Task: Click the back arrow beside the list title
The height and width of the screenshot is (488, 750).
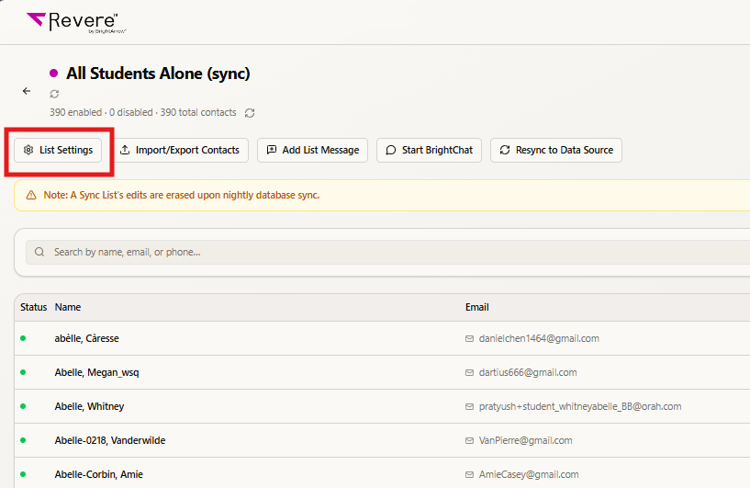Action: [27, 91]
